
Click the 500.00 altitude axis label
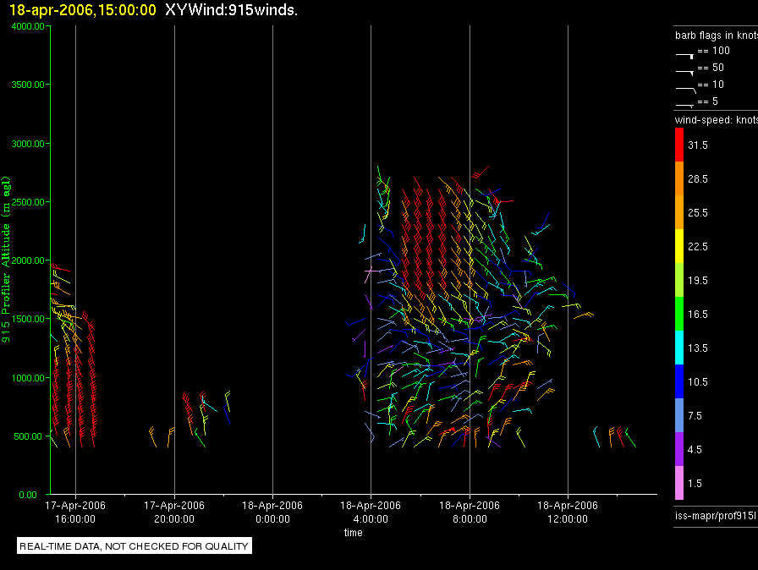pos(28,436)
